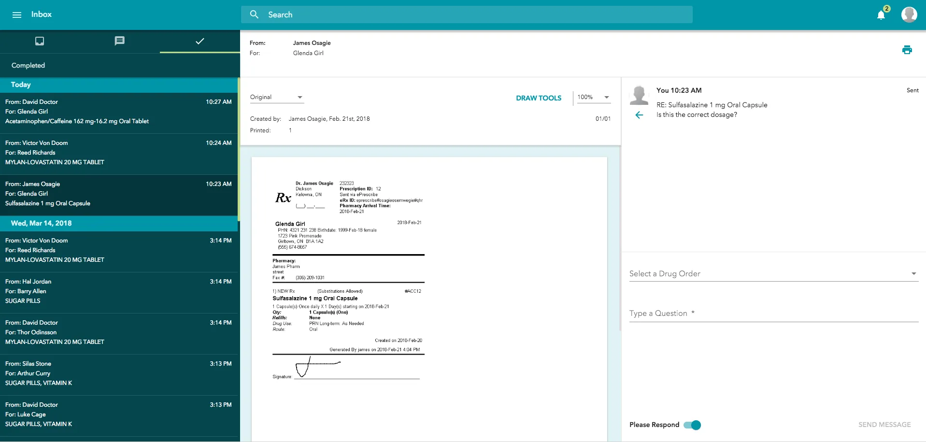Click the search magnifier icon
This screenshot has height=442, width=926.
[254, 14]
